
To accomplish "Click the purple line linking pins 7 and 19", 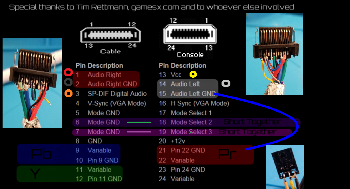I will 139,132.
